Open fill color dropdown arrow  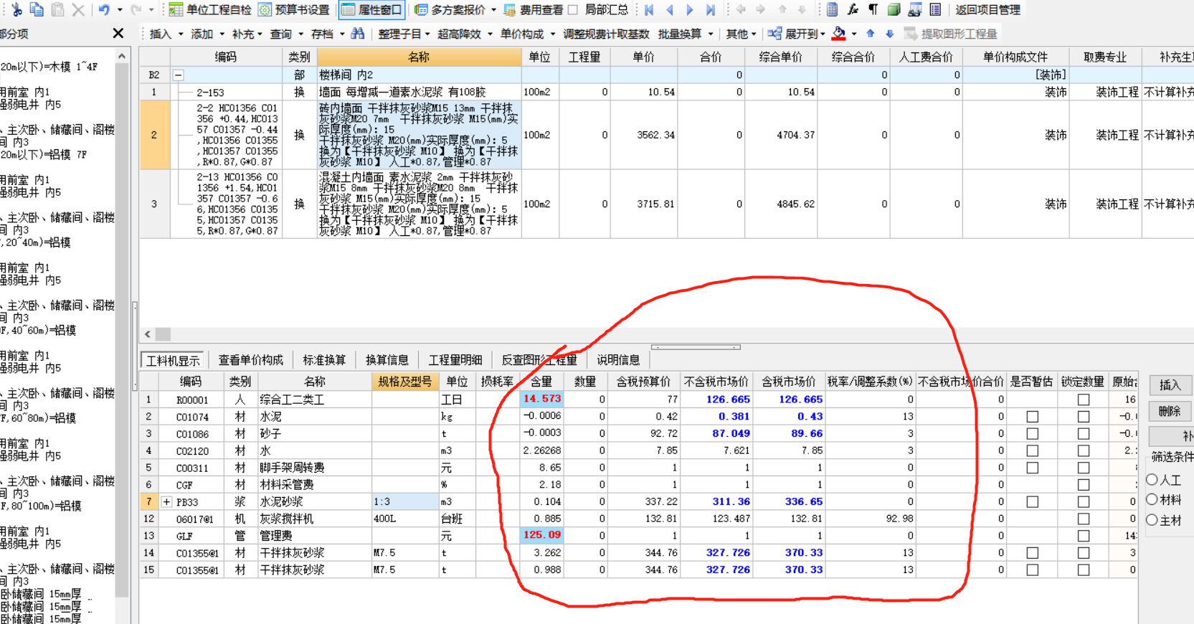coord(854,34)
